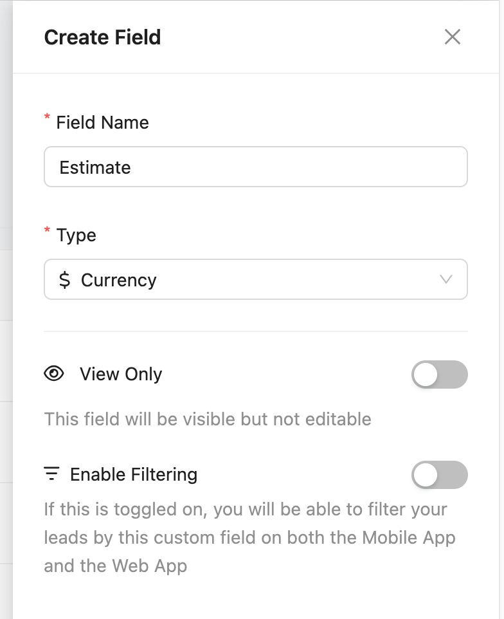Click the View Only label text
504x619 pixels.
[x=121, y=374]
